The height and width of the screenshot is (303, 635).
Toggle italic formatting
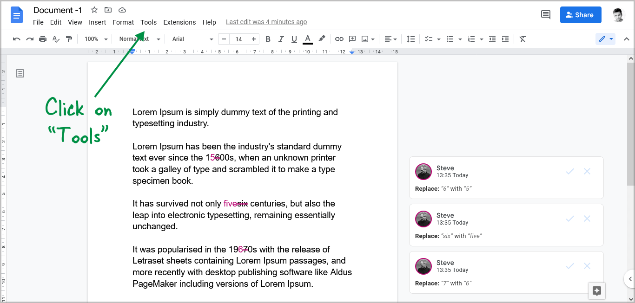coord(281,39)
